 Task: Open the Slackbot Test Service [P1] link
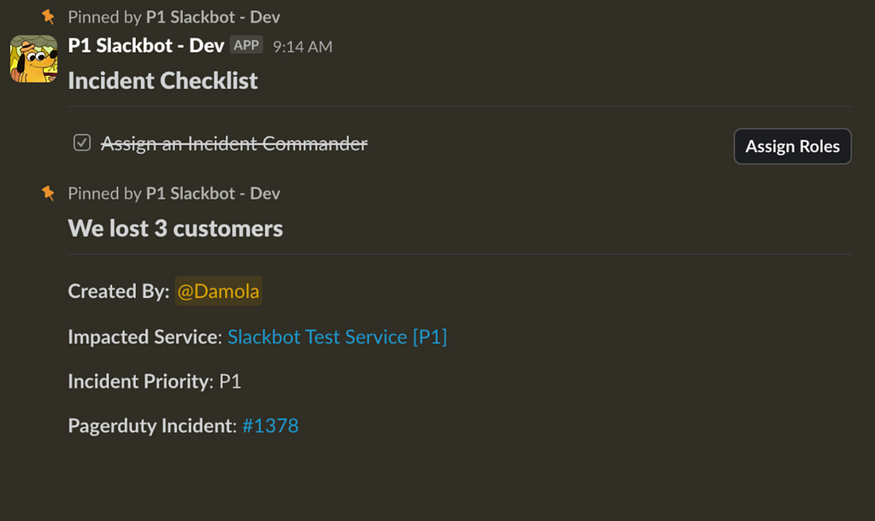337,337
